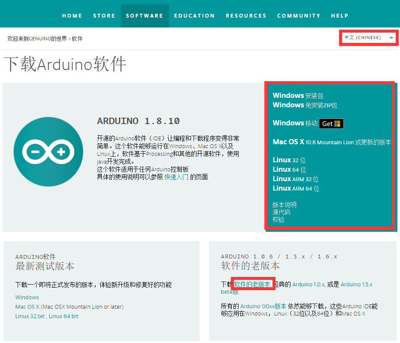
Task: Download the Linux ARM 64 位 package
Action: pos(296,188)
